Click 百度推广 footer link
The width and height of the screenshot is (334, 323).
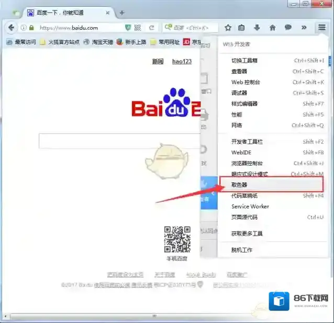click(x=237, y=275)
